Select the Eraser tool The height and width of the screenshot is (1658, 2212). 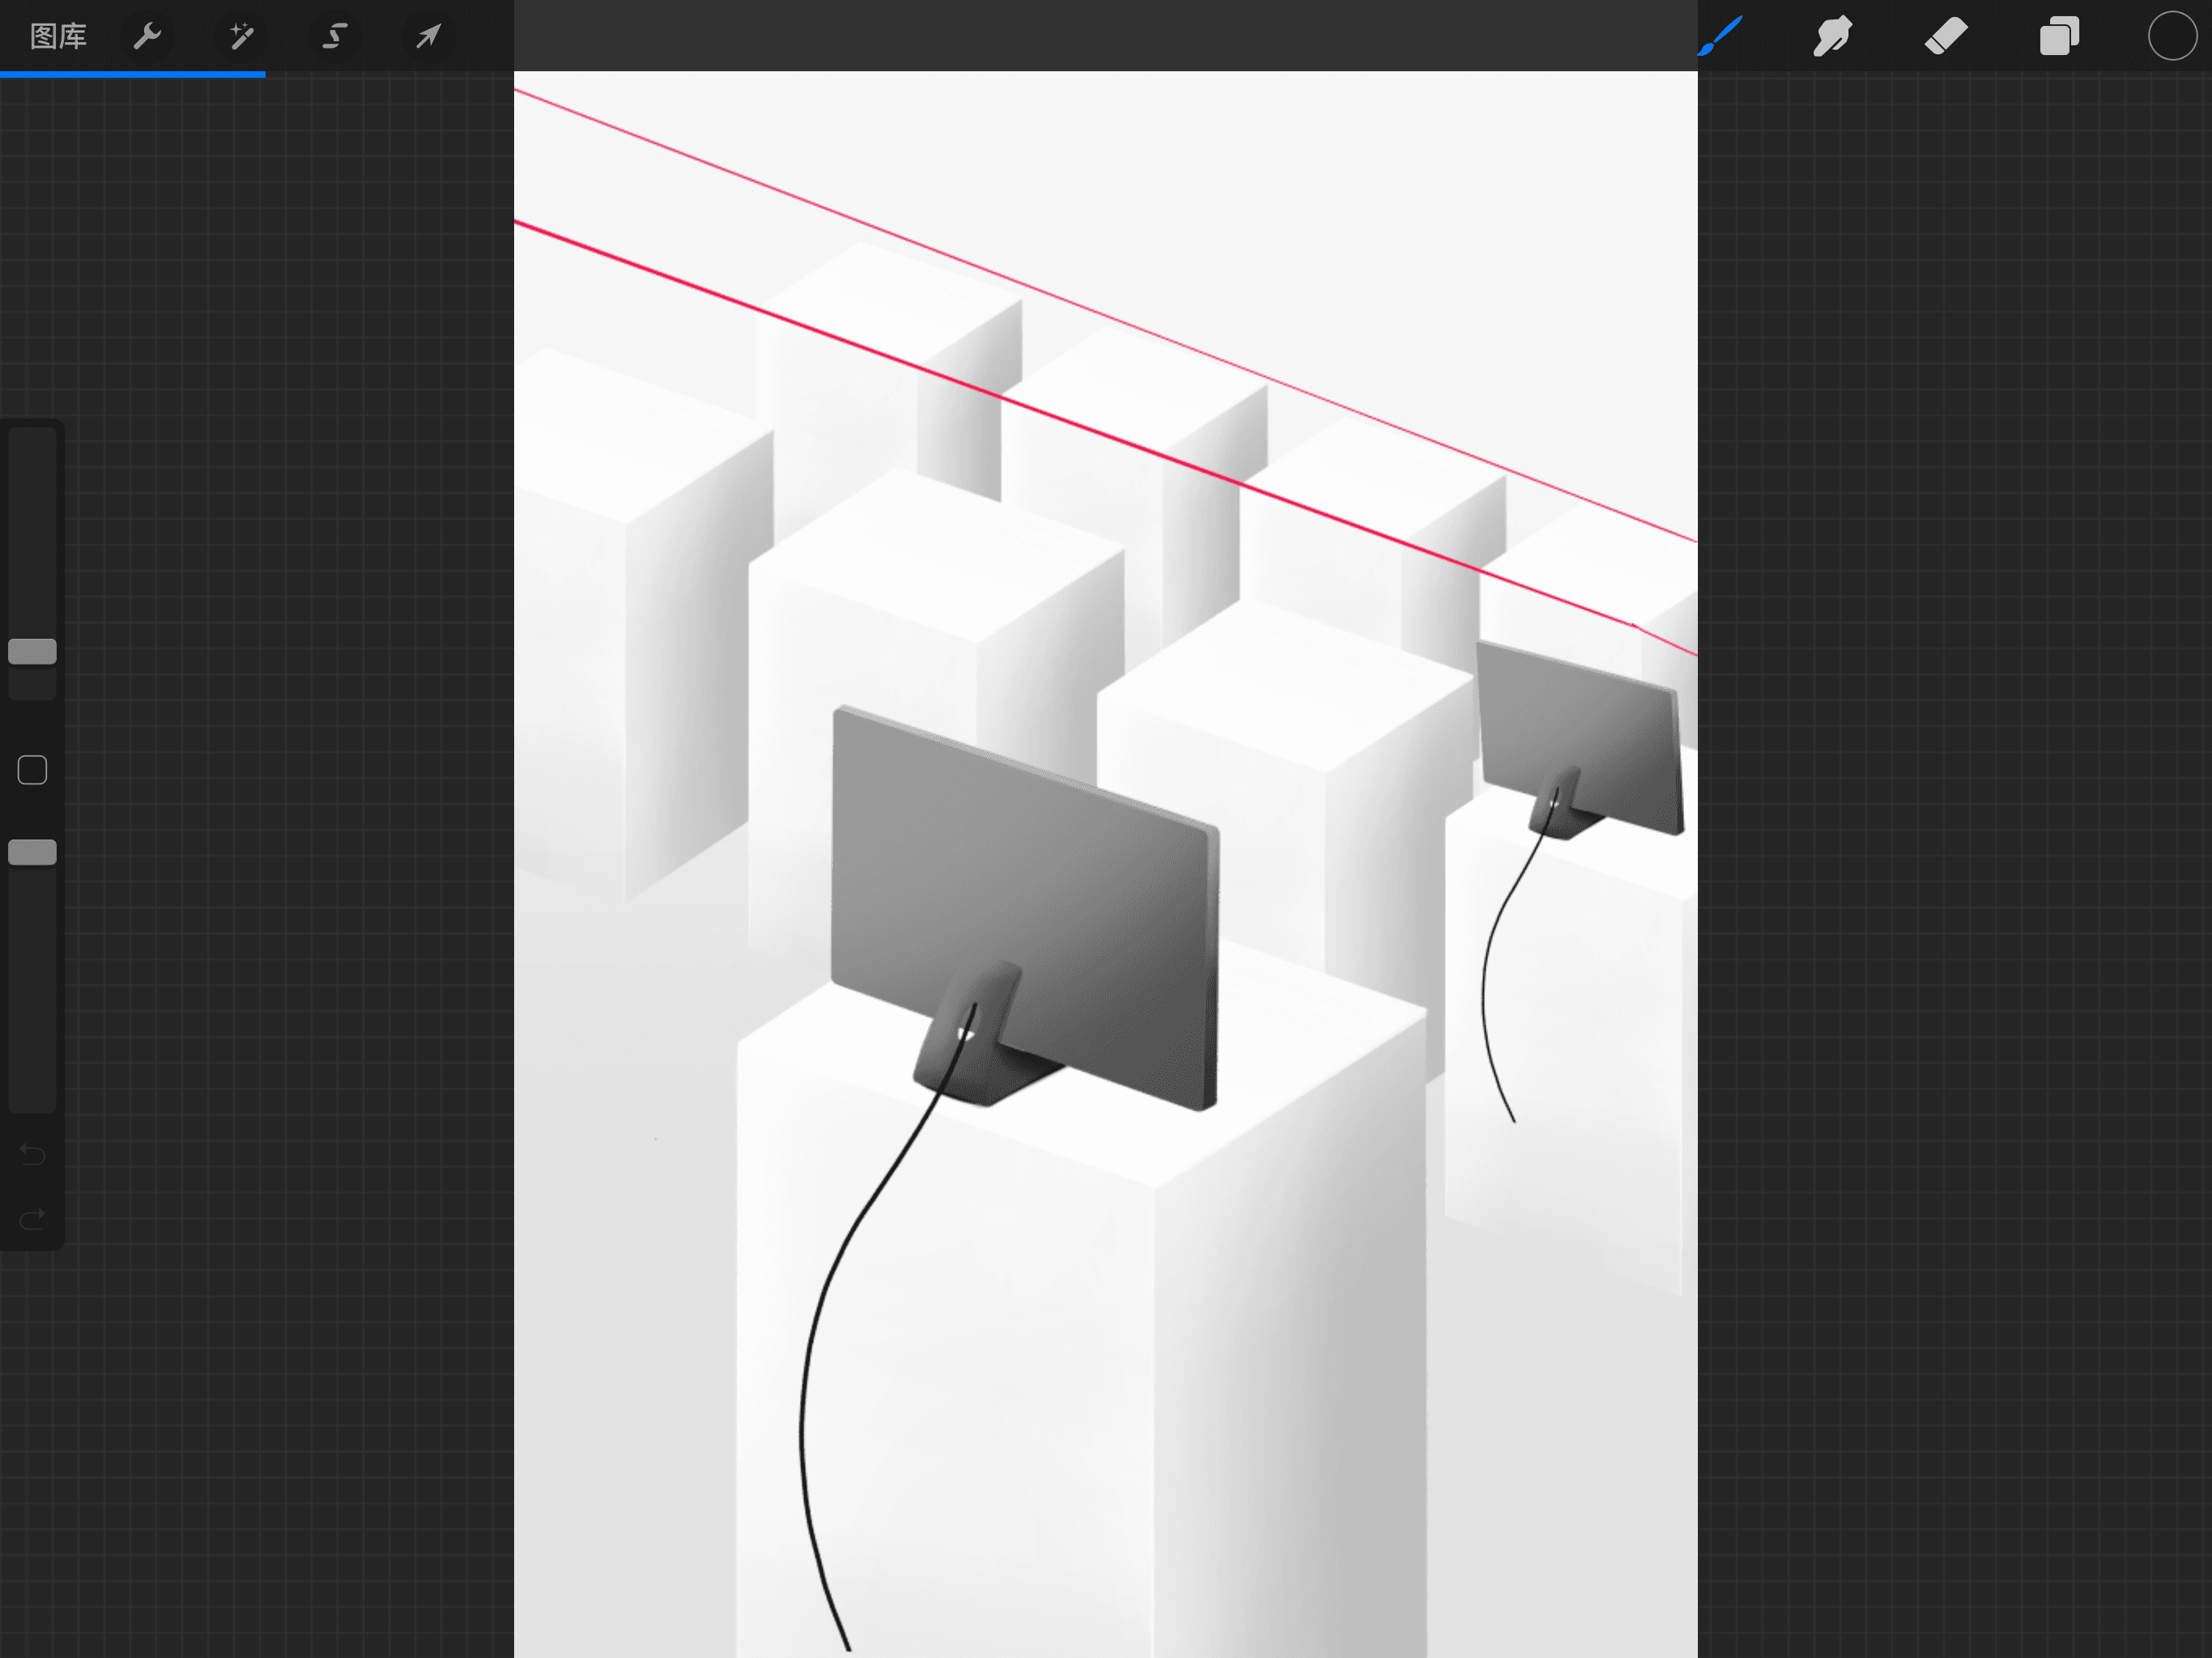tap(1946, 37)
